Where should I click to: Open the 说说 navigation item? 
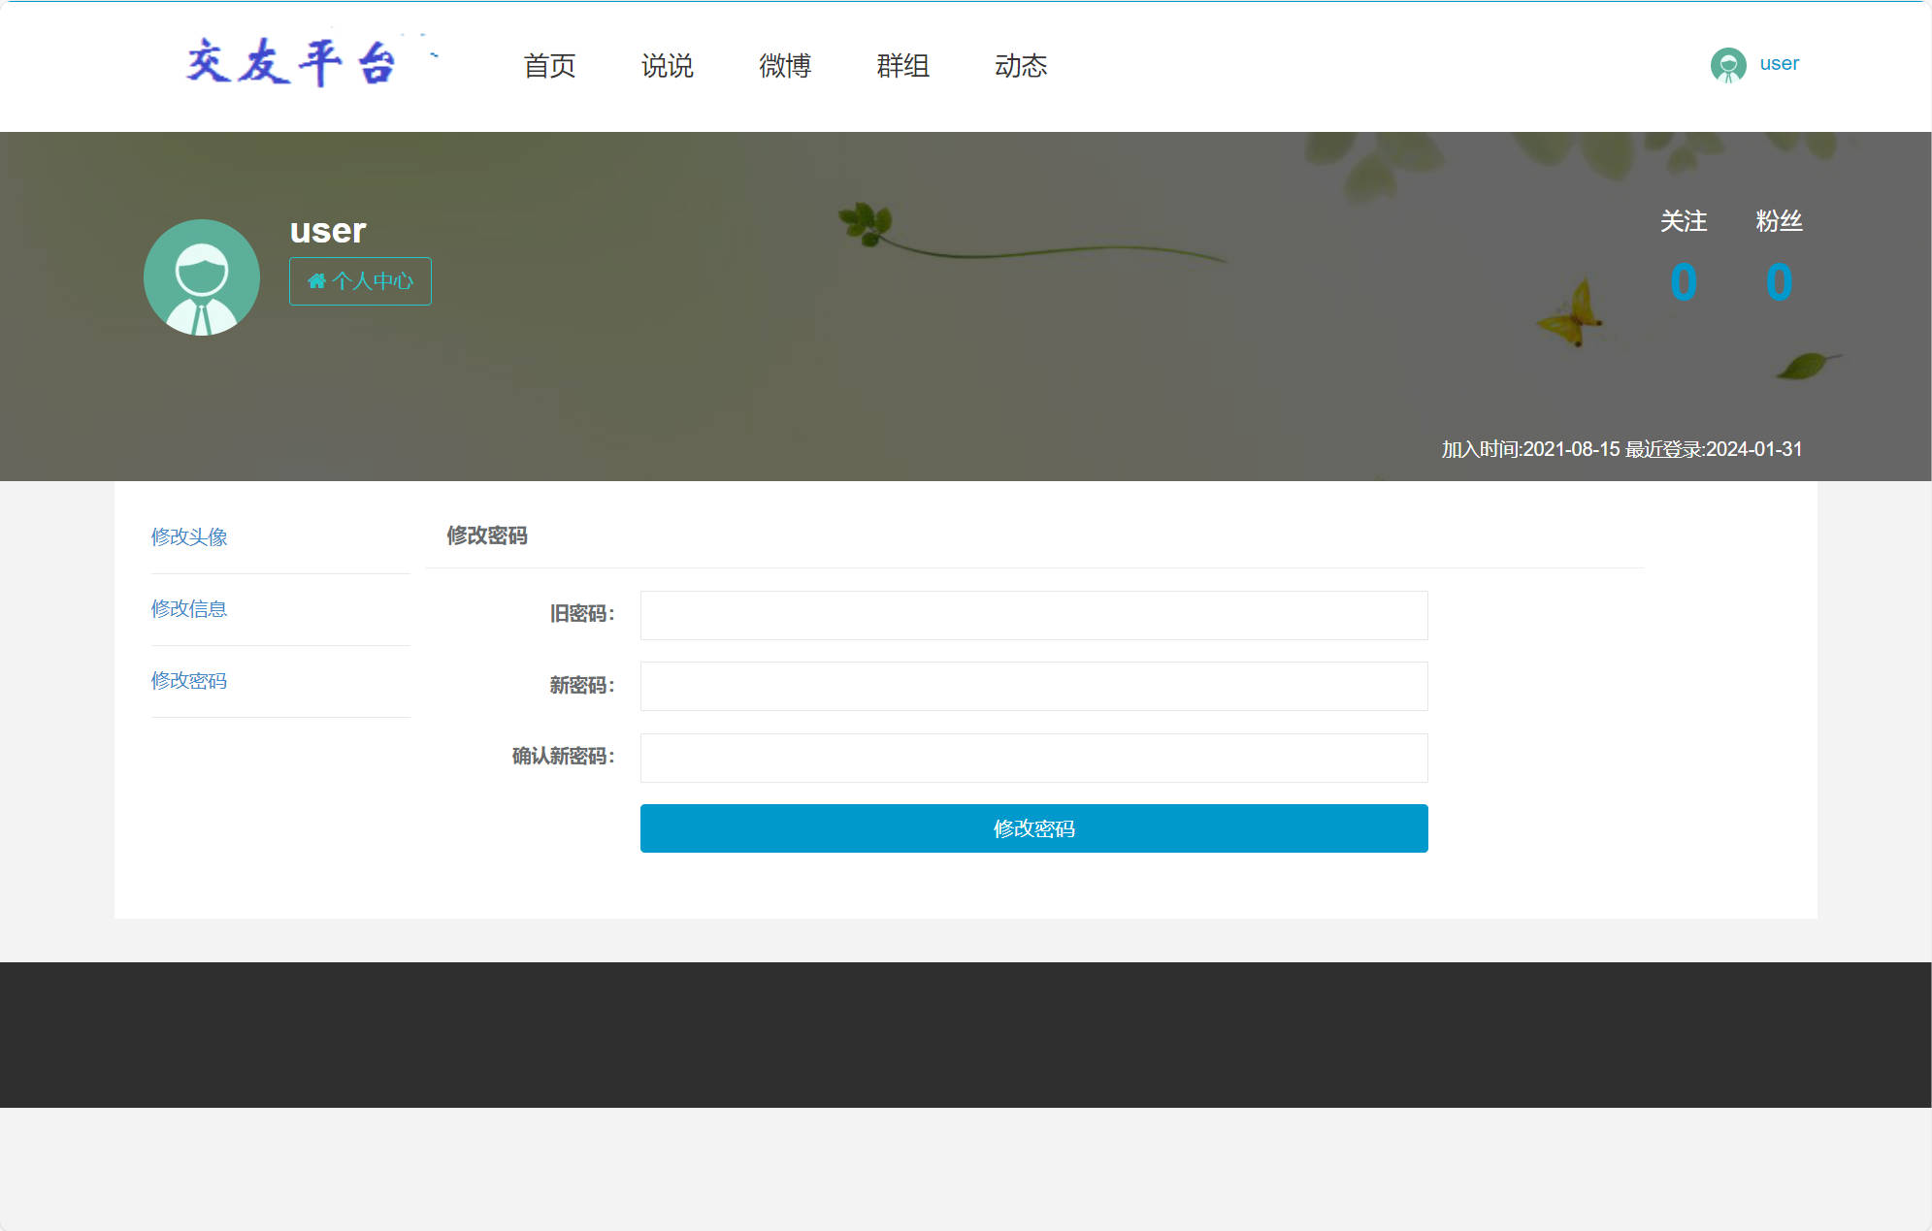tap(667, 66)
